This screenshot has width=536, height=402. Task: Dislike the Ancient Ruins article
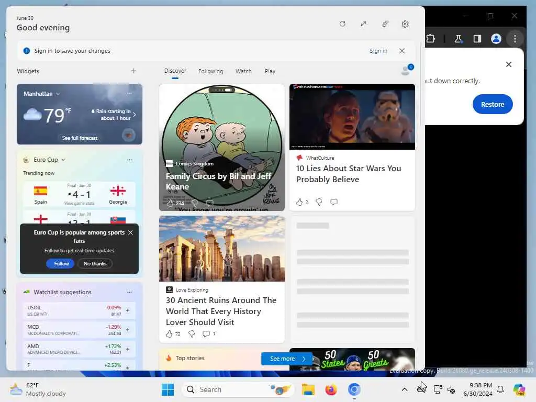(192, 333)
